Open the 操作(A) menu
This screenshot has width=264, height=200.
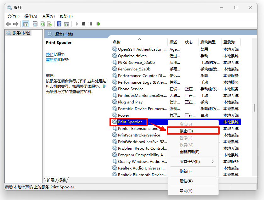31,16
